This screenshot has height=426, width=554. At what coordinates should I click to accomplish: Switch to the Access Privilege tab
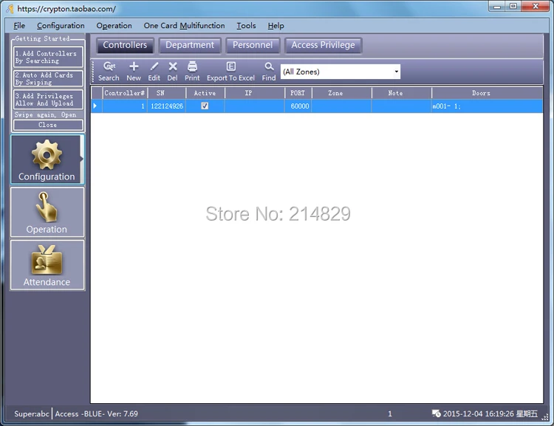point(323,45)
